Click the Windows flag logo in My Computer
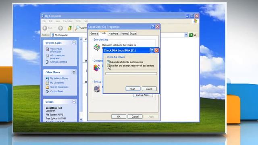 (x=195, y=21)
